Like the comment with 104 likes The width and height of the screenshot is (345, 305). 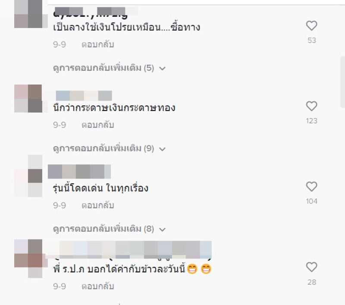(x=311, y=187)
